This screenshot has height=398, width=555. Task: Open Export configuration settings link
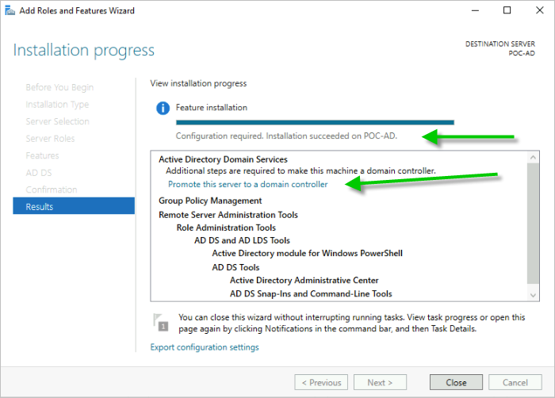pyautogui.click(x=205, y=347)
